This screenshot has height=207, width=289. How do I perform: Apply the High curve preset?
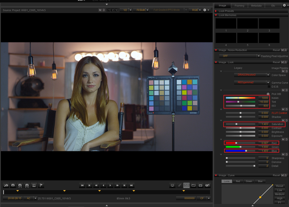coord(280,198)
